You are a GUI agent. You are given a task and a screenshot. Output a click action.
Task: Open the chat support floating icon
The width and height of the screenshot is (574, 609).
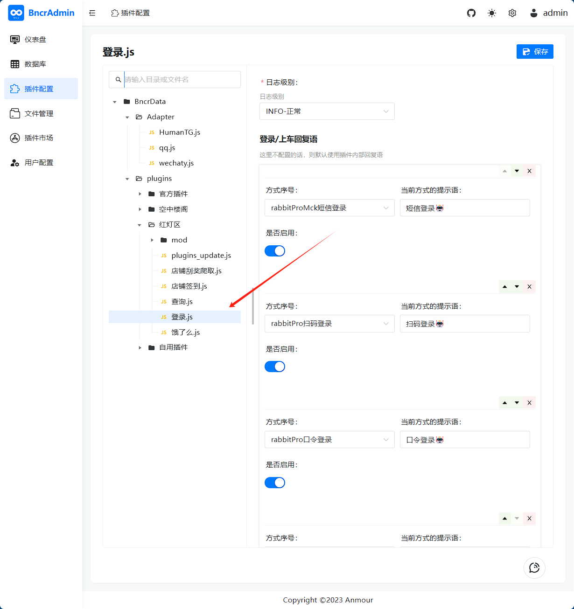(x=534, y=567)
